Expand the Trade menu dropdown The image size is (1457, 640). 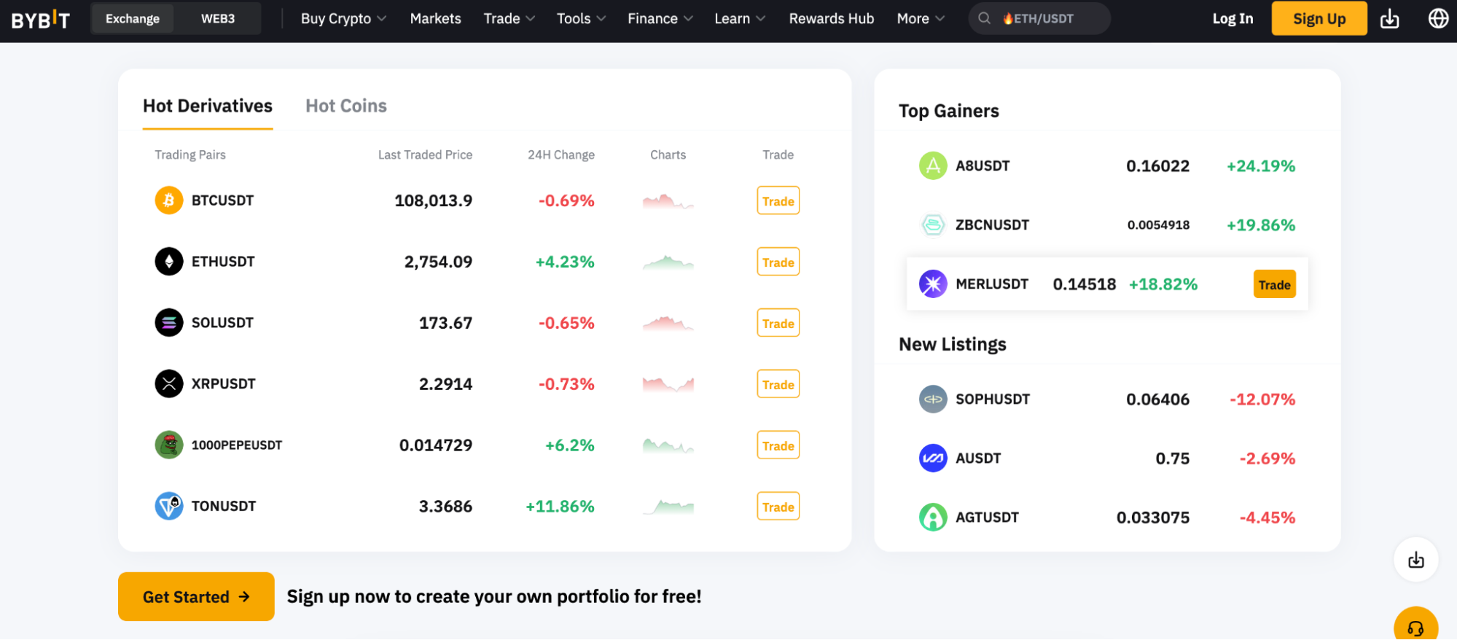(509, 19)
